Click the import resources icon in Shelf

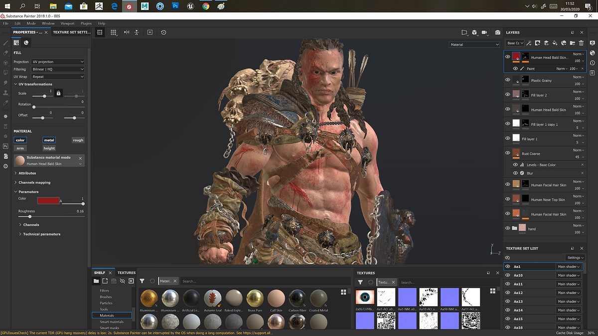[131, 281]
